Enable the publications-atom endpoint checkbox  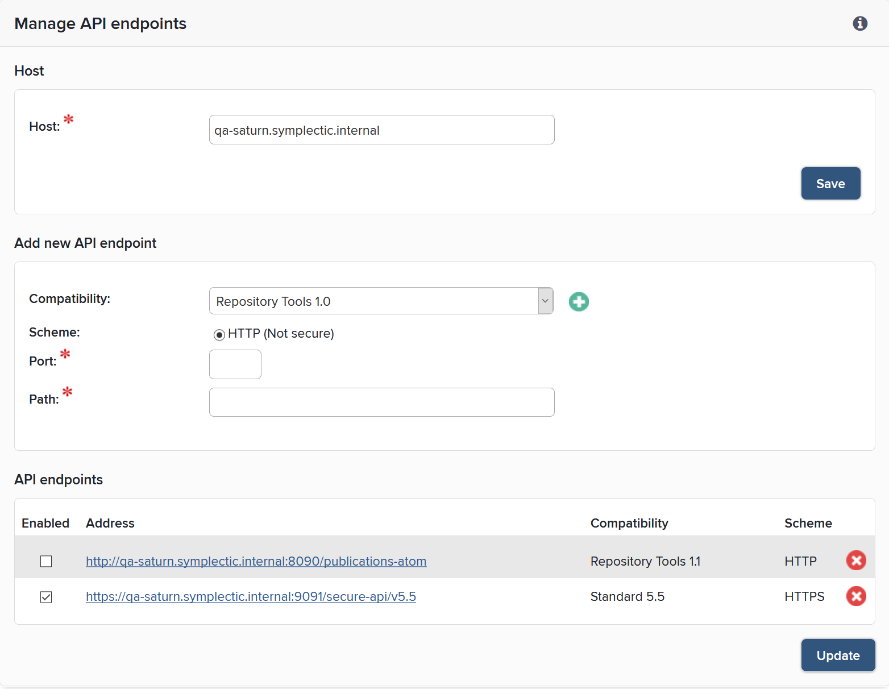click(46, 561)
